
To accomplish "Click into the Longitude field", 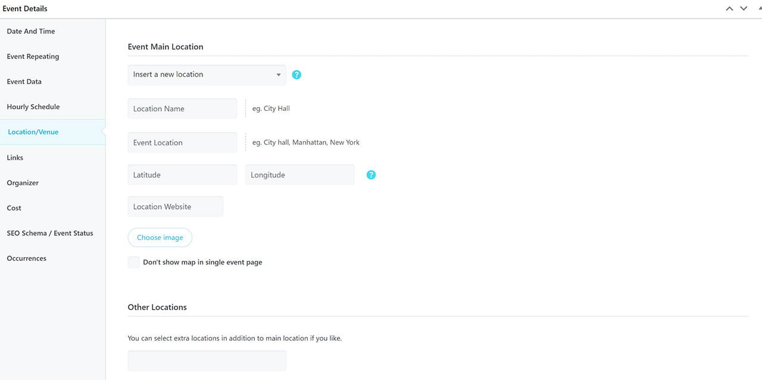I will tap(299, 175).
